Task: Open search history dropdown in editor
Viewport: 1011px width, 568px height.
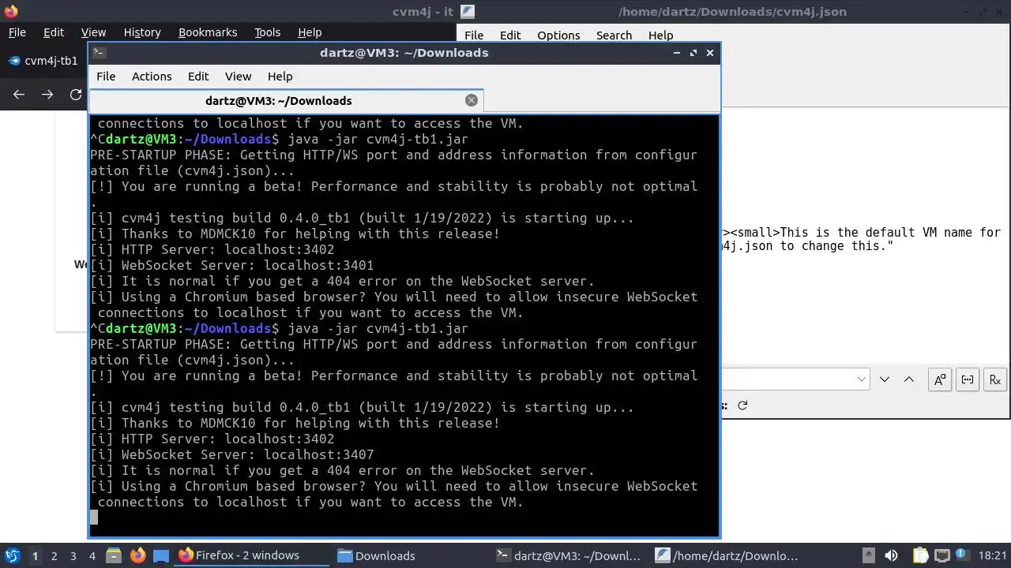Action: (x=862, y=379)
